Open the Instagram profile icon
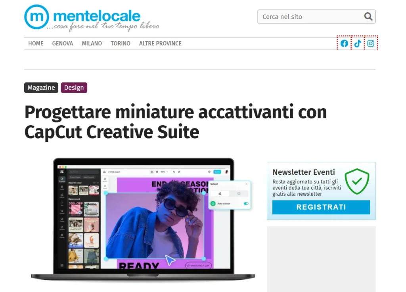The height and width of the screenshot is (292, 406). click(371, 44)
